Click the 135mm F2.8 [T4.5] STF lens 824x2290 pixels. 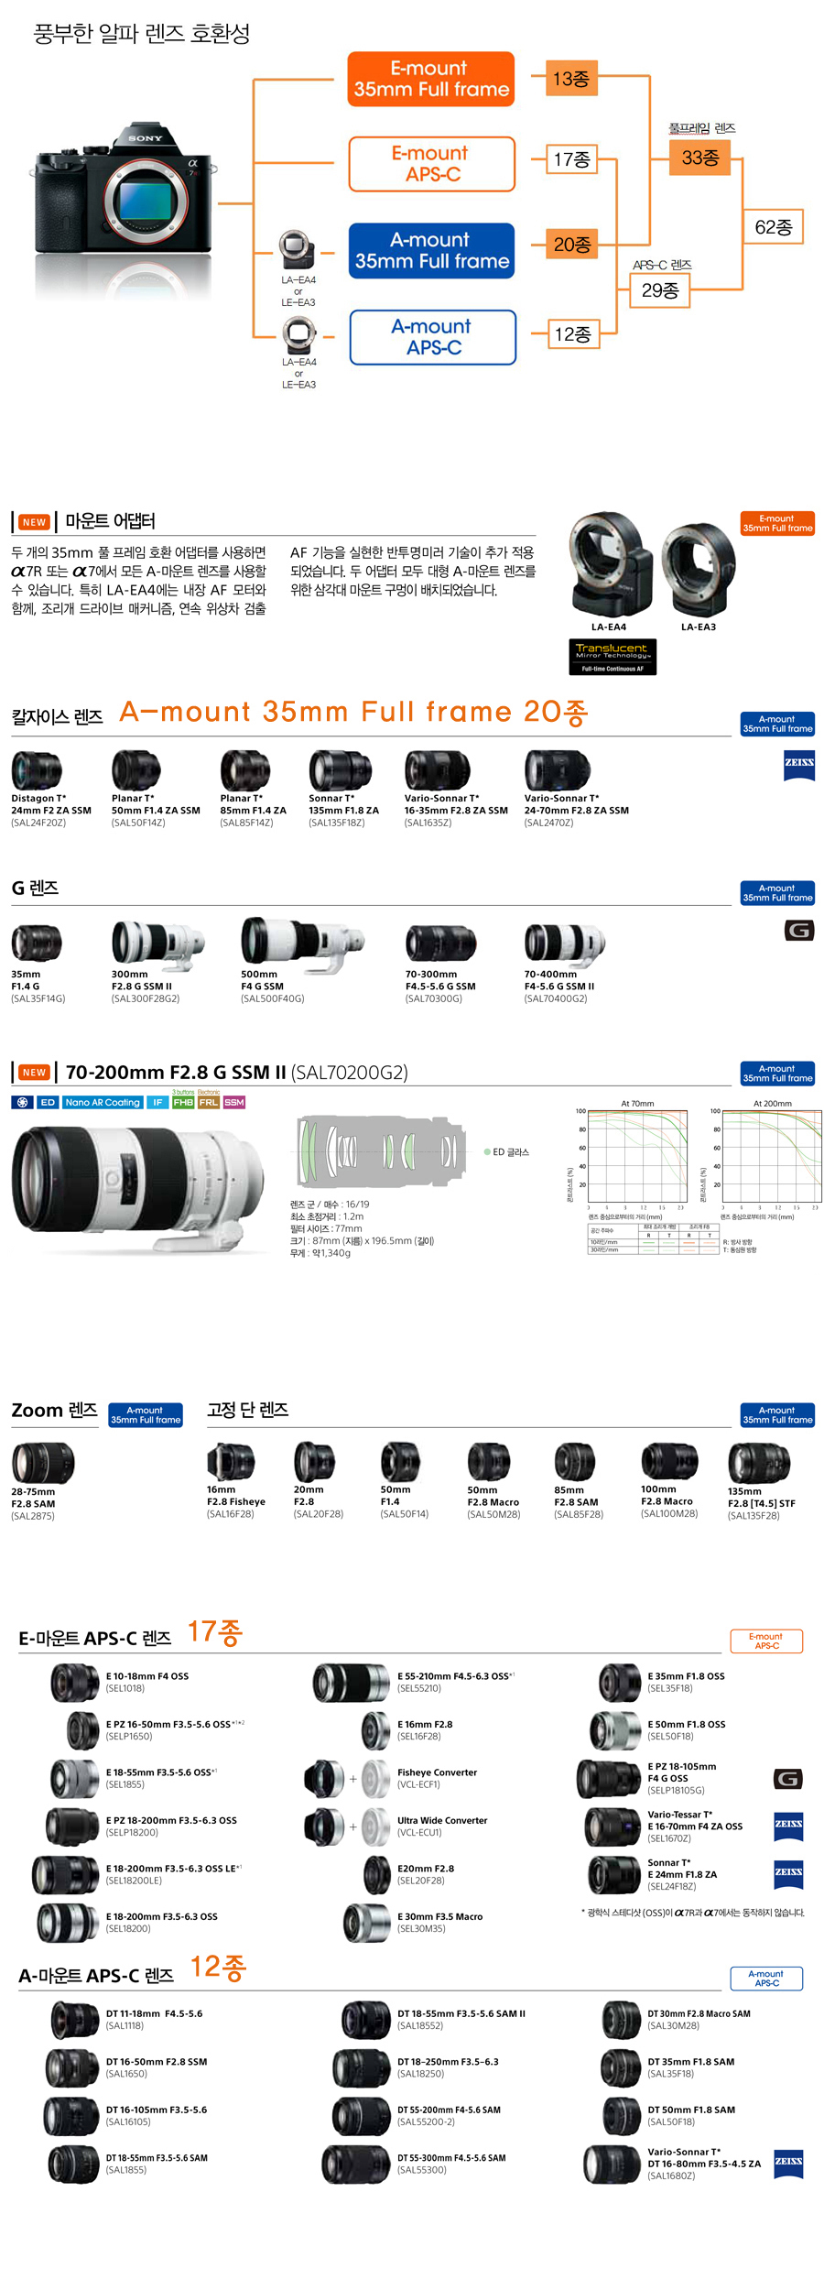[759, 1462]
